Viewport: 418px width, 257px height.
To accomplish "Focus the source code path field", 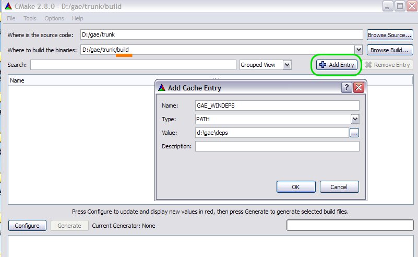I will click(222, 34).
